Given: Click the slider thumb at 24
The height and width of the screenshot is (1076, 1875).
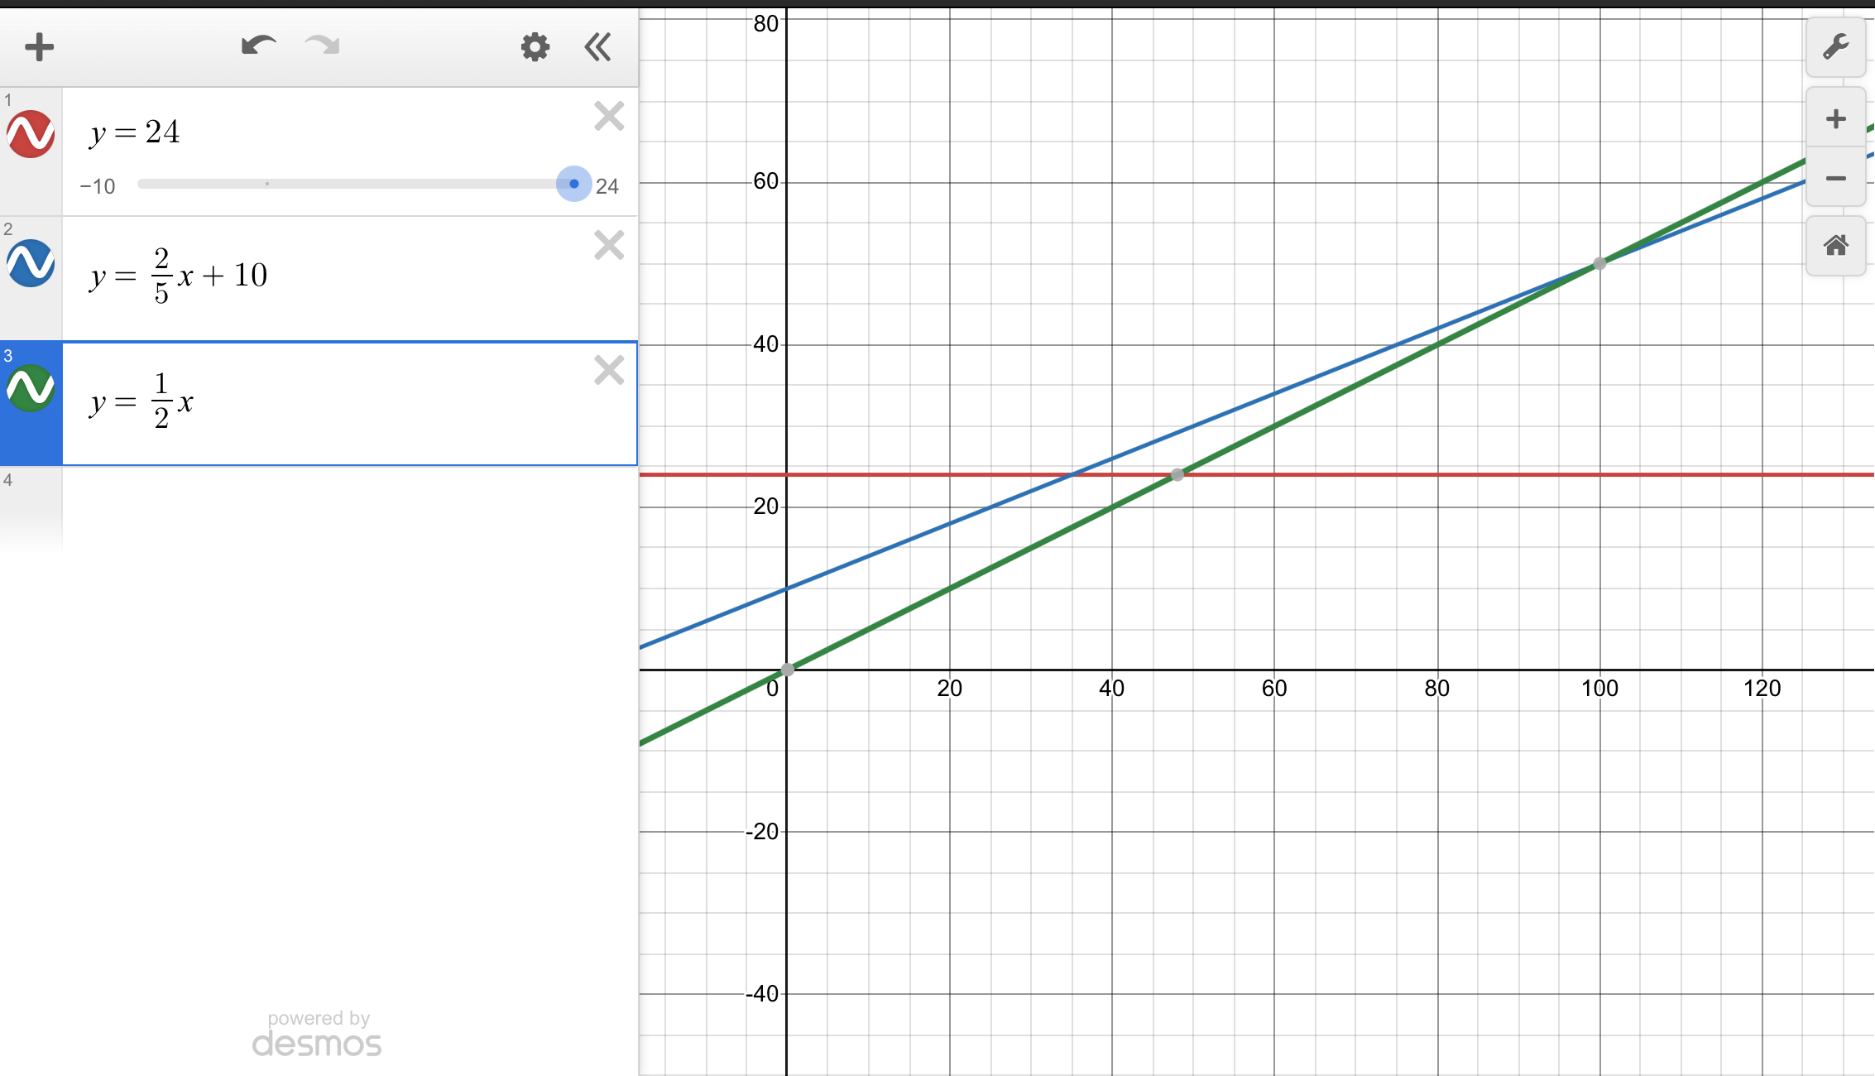Looking at the screenshot, I should (573, 184).
